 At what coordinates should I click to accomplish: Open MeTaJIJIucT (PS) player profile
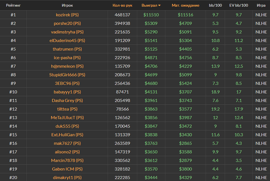[67, 118]
